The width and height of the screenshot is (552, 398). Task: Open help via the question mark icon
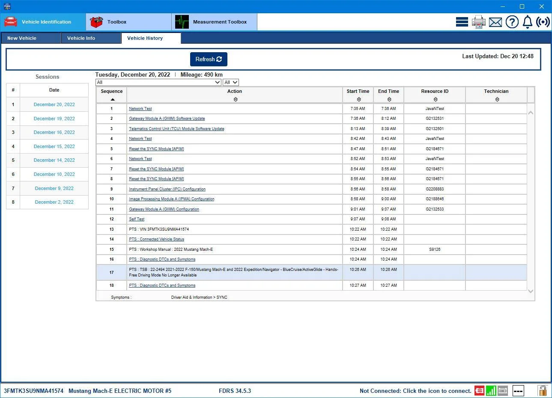tap(512, 22)
